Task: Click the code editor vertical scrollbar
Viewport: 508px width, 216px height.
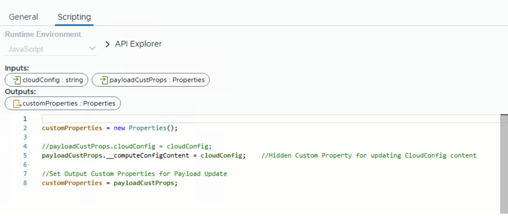Action: click(x=504, y=163)
